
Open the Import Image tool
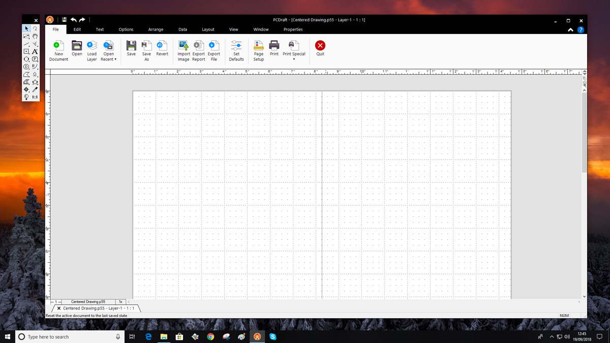pos(184,49)
